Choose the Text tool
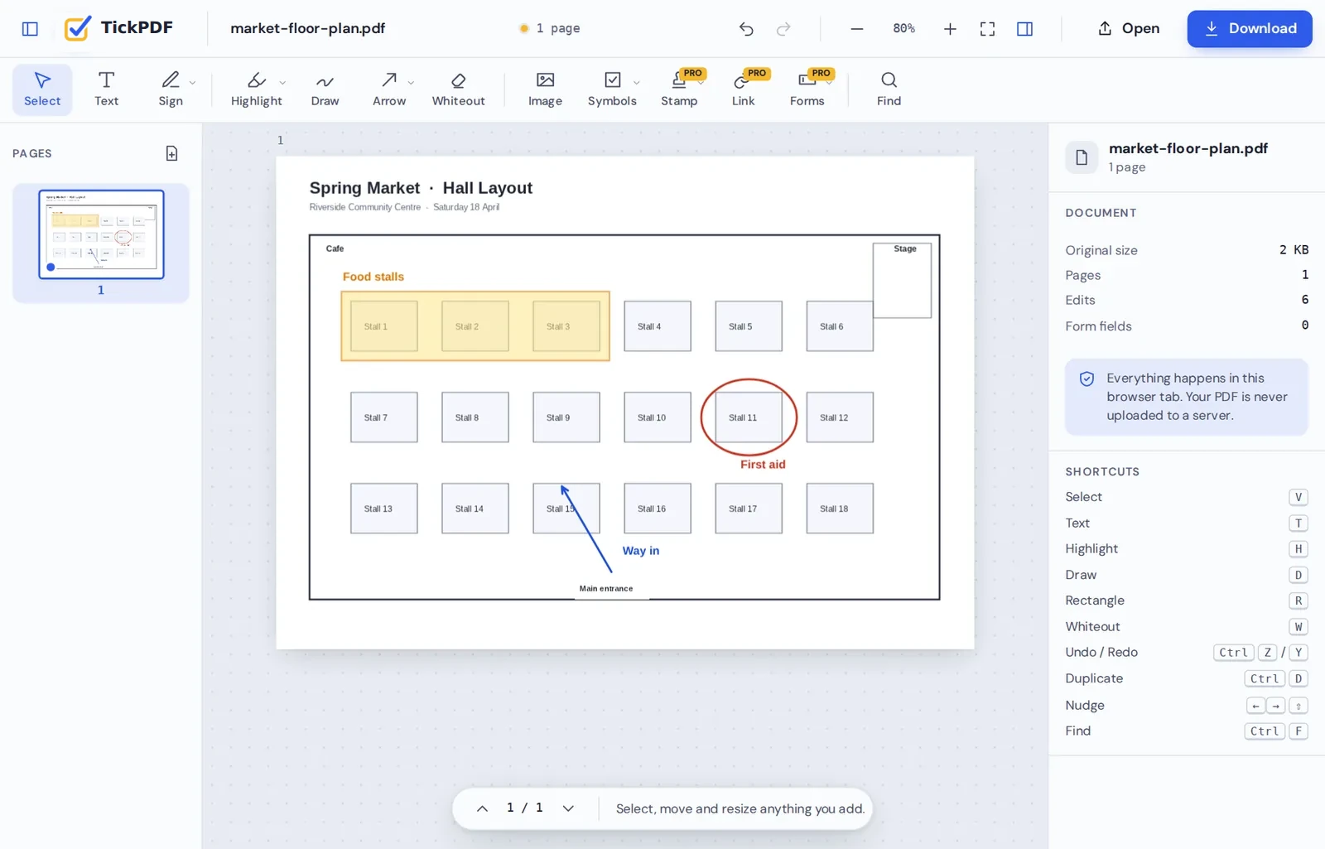1325x849 pixels. coord(106,89)
